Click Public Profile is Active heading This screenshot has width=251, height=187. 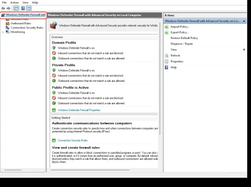click(70, 88)
